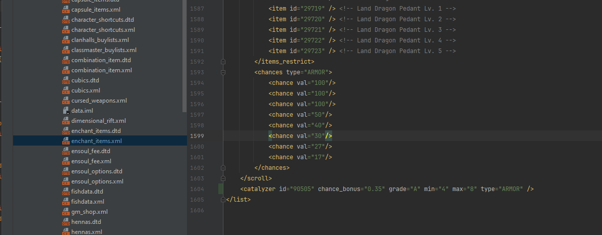Click the comment Land Dragon Pedant Lv. 4

[x=397, y=40]
